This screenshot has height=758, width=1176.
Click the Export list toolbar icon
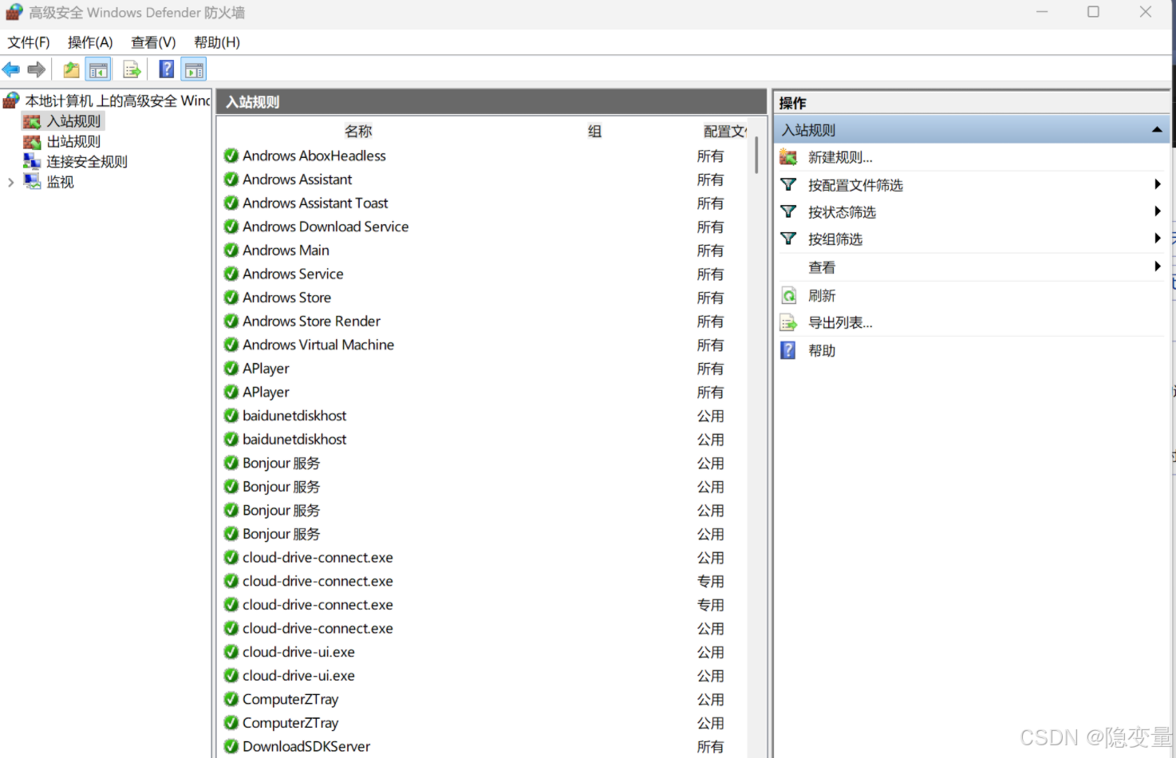132,69
